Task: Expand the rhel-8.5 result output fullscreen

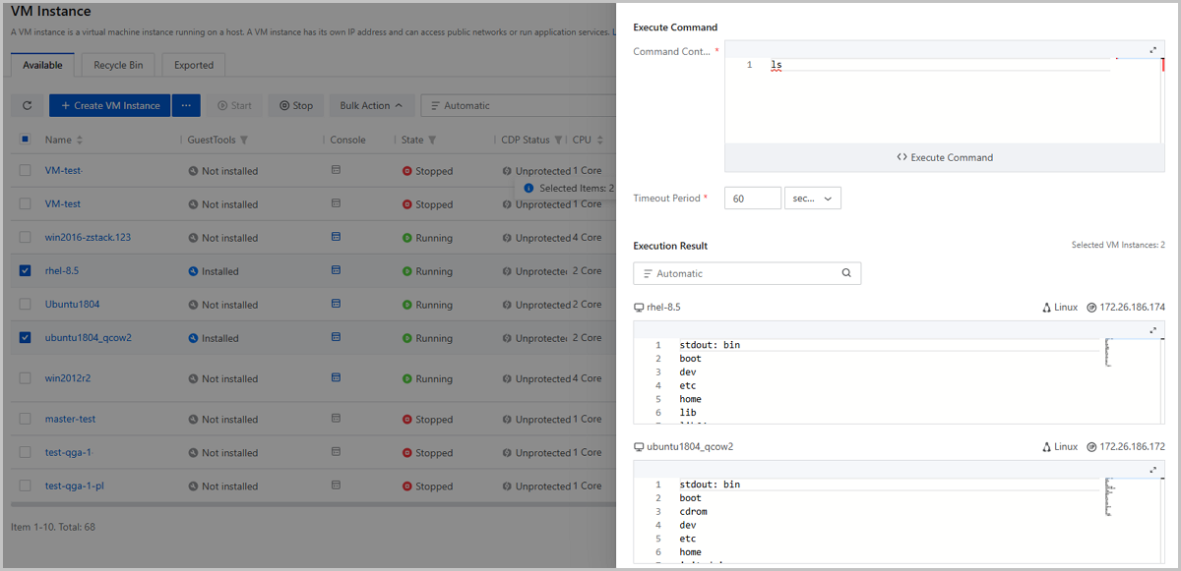Action: 1153,331
